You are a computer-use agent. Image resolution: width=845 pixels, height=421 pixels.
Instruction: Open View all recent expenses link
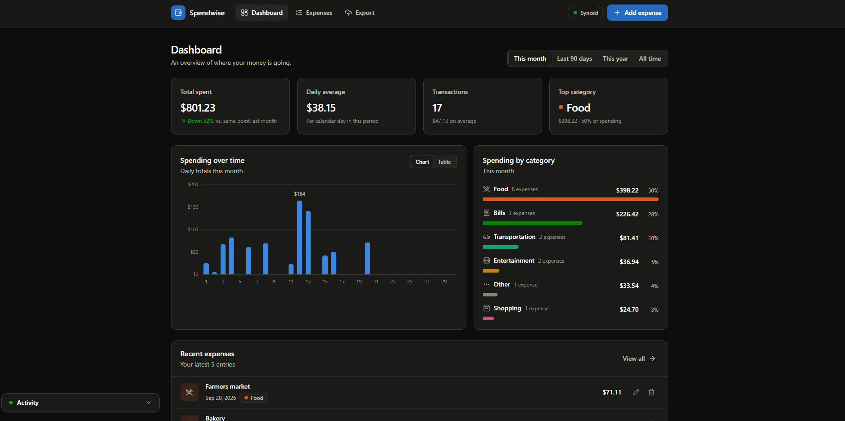coord(638,358)
